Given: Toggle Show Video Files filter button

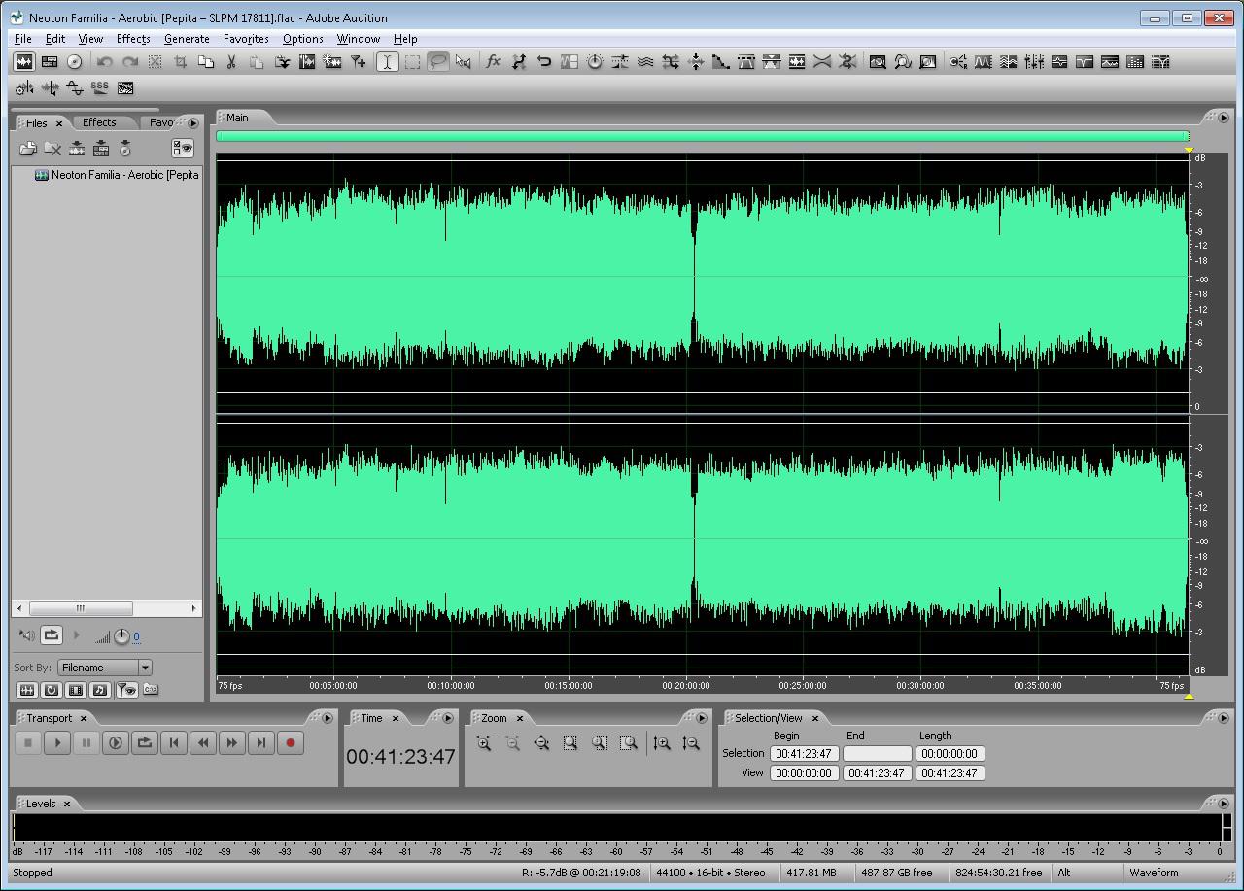Looking at the screenshot, I should [76, 690].
